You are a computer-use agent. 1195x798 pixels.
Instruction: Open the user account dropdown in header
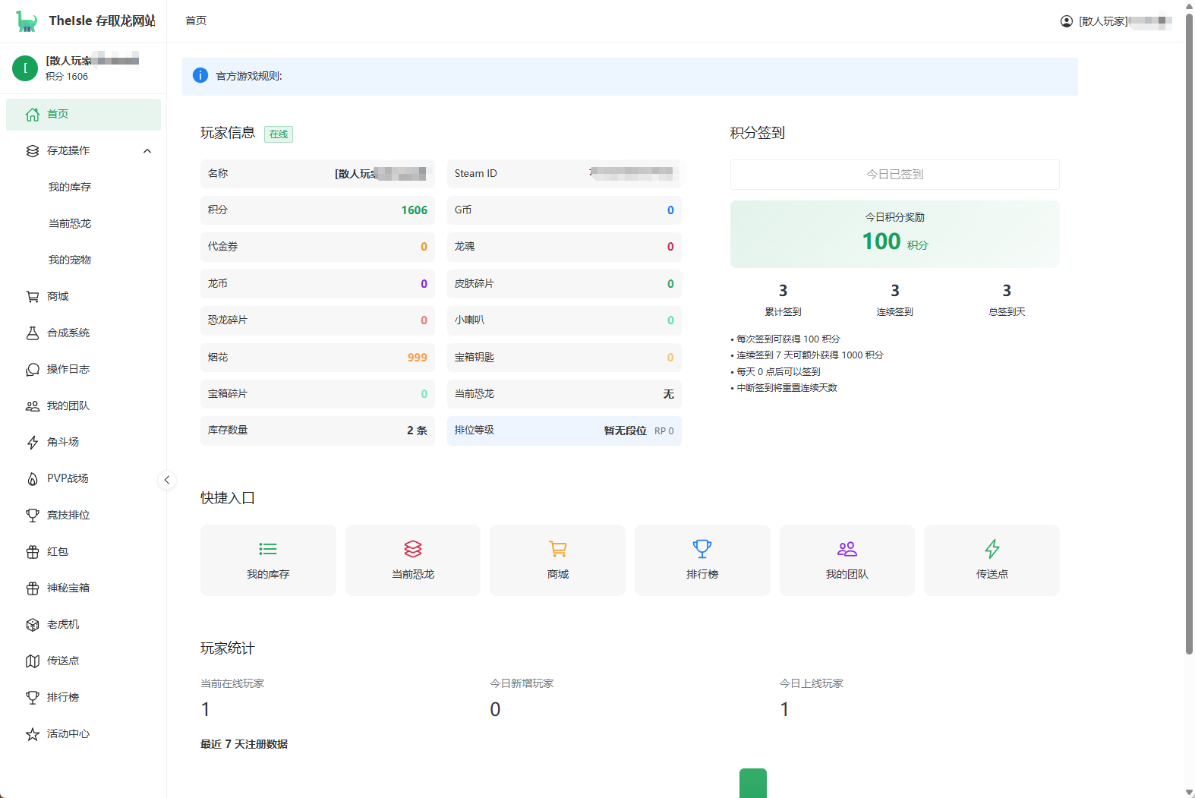pyautogui.click(x=1116, y=21)
